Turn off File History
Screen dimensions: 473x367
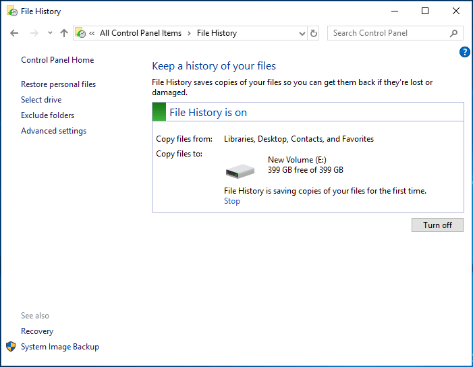[x=437, y=225]
